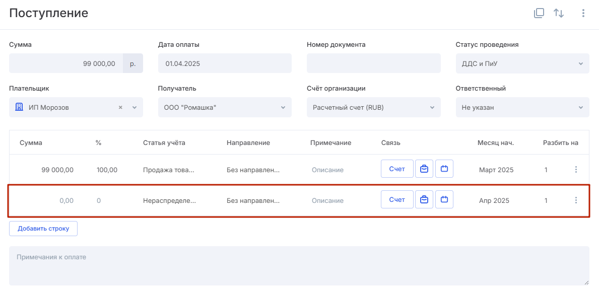The width and height of the screenshot is (599, 291).
Task: Click the Добавить строку button
Action: point(43,229)
